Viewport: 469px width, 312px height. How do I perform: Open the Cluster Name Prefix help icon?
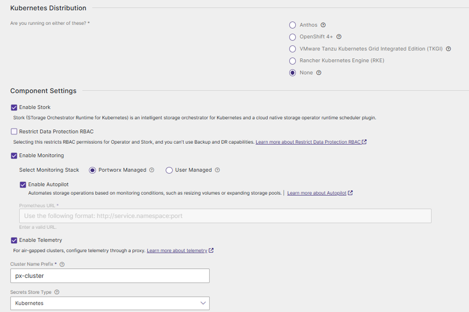click(x=62, y=264)
